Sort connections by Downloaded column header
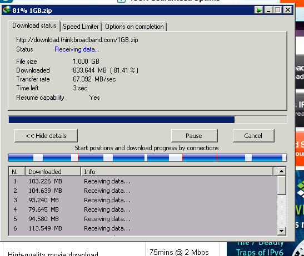 53,172
